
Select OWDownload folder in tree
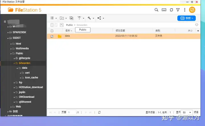coord(26,97)
